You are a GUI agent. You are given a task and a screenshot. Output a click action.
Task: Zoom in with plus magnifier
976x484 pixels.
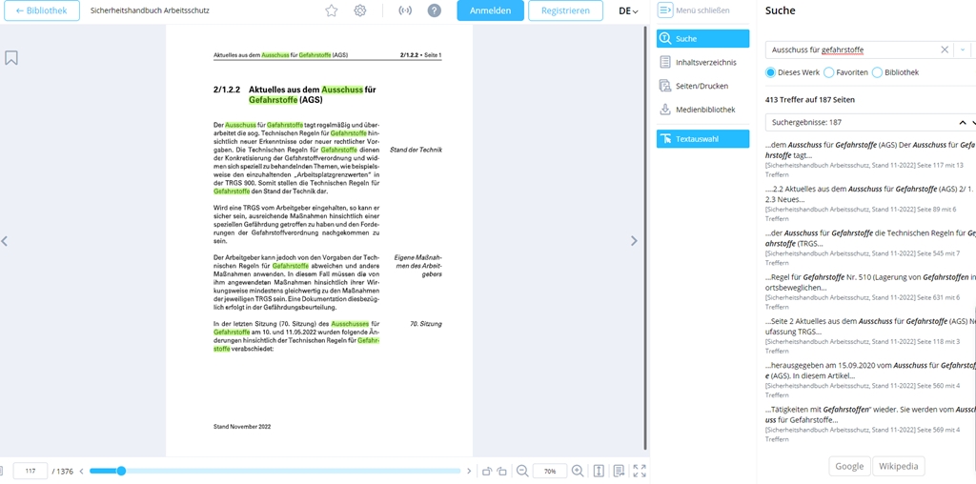click(578, 471)
